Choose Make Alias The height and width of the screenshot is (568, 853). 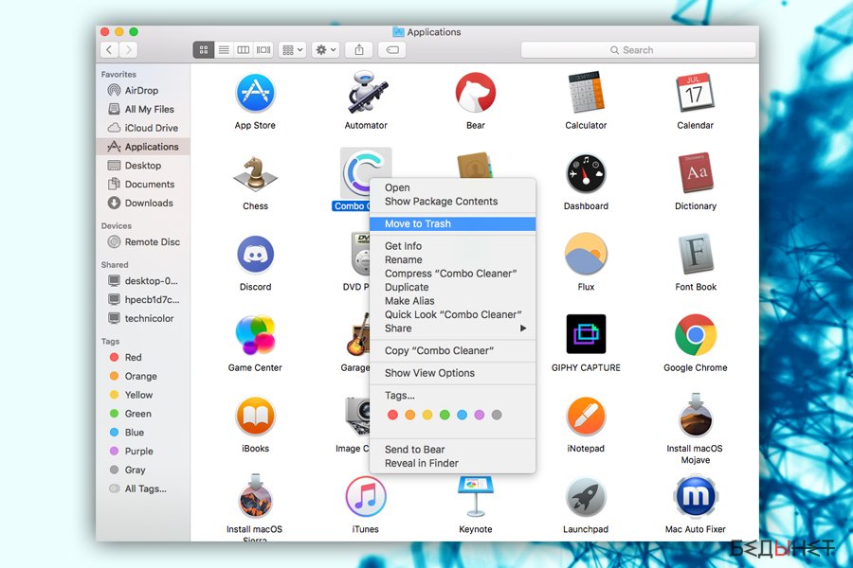click(x=452, y=301)
